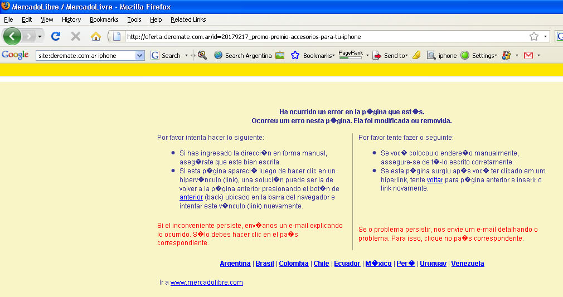Click the toolbar gadgets icon next to Settings
Screen dimensions: 563x297
[507, 55]
